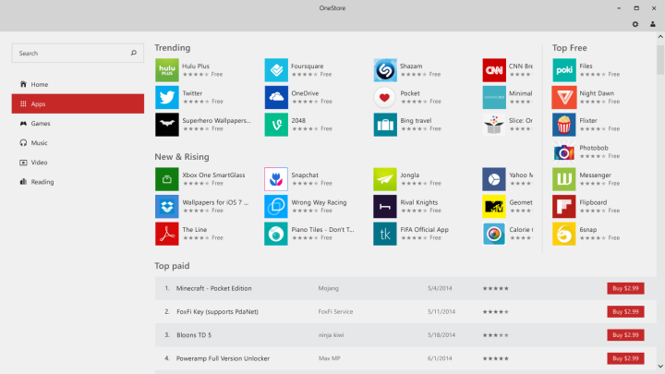
Task: Open the Hulu Plus app icon
Action: (x=166, y=70)
